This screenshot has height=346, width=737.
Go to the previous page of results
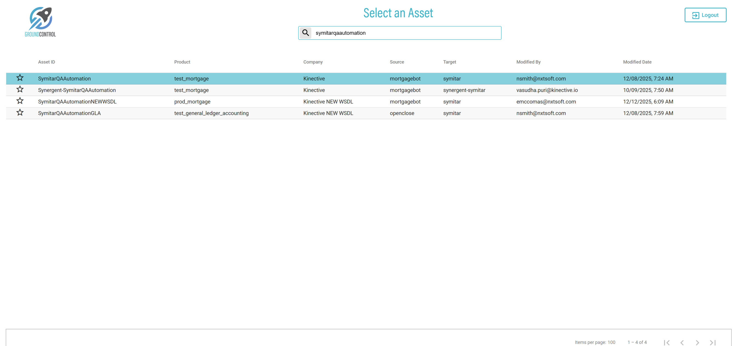pos(682,342)
